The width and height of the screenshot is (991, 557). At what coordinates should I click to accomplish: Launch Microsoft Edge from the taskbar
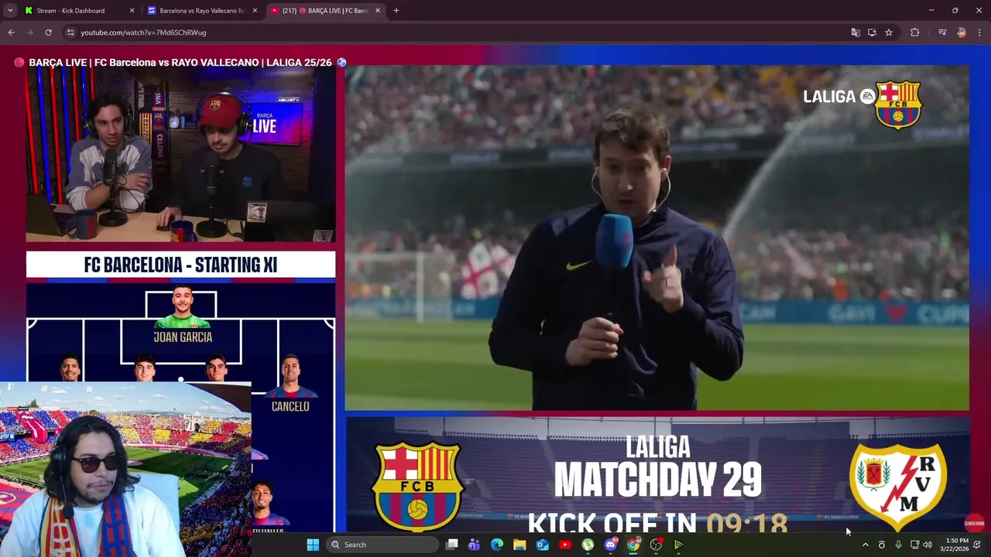[497, 545]
